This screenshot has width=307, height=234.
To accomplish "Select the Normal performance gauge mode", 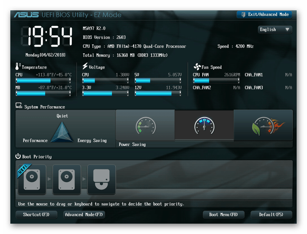I will pos(204,125).
